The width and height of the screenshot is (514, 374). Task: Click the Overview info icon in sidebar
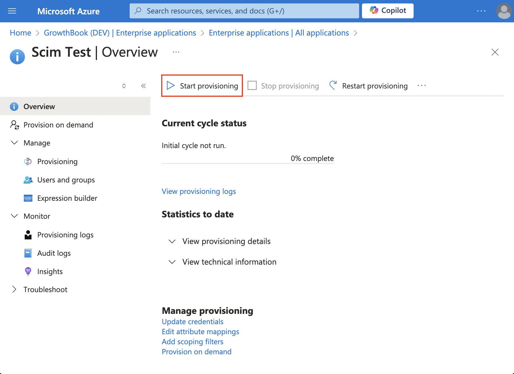tap(14, 107)
